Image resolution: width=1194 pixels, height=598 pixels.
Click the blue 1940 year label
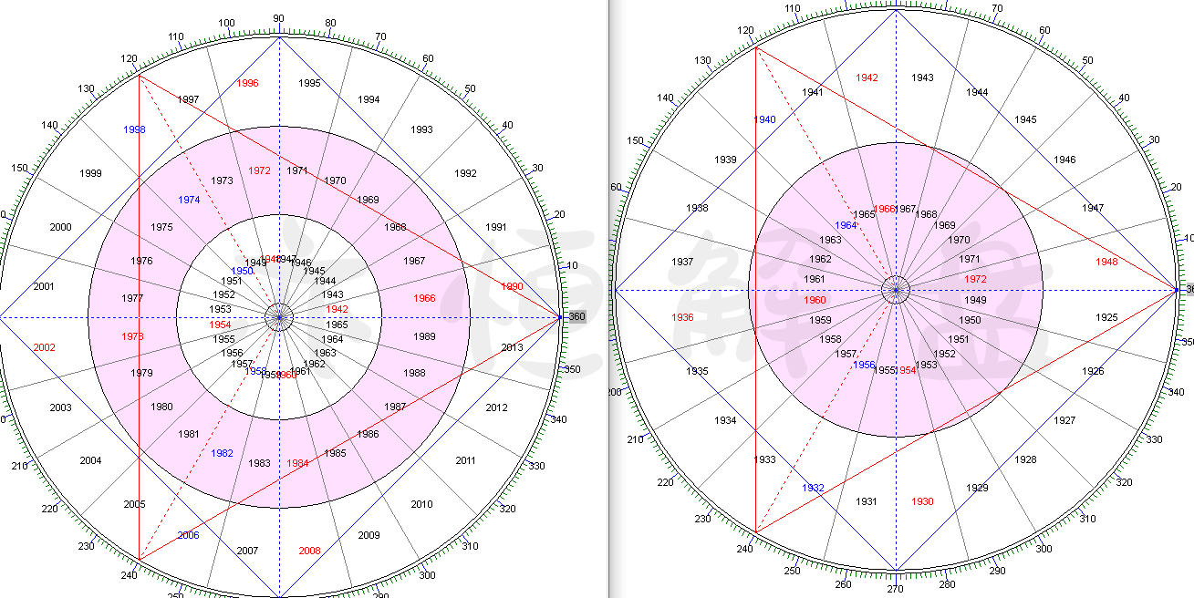(x=764, y=119)
